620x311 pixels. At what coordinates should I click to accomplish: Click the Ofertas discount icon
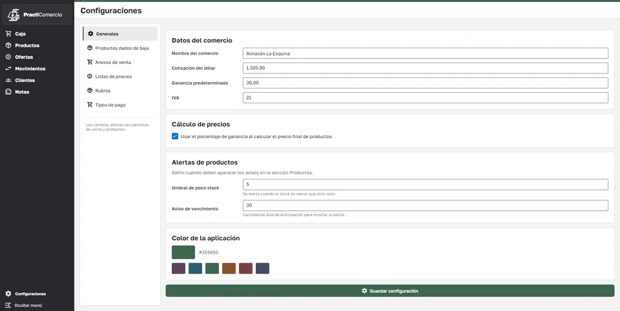coord(8,57)
